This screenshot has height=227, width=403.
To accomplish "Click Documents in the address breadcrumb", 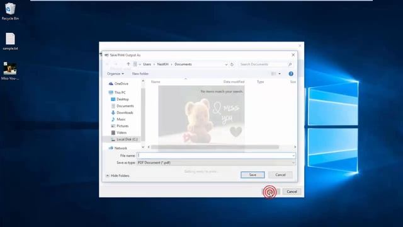I will pos(183,64).
